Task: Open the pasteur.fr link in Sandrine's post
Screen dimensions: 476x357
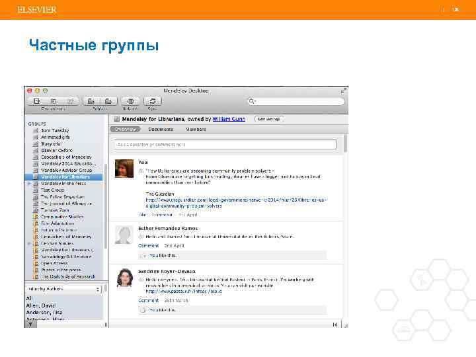Action: click(184, 291)
